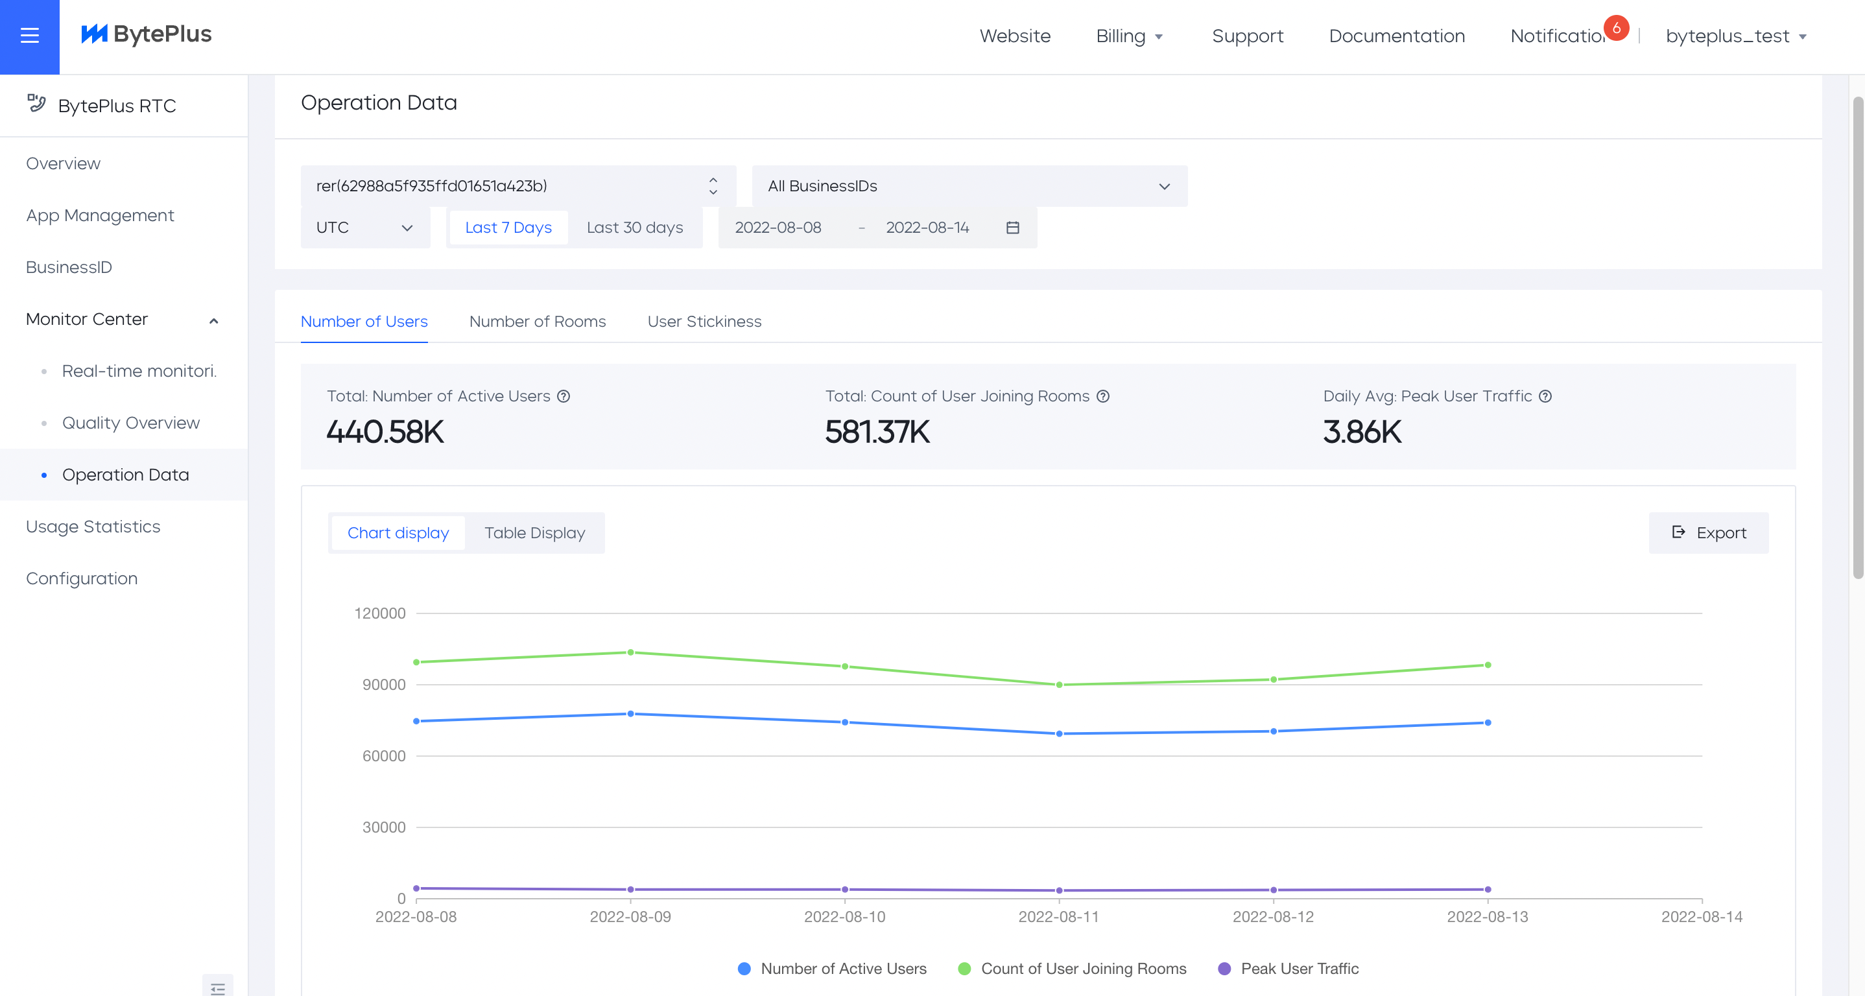Show help for Number of Active Users

(x=564, y=396)
